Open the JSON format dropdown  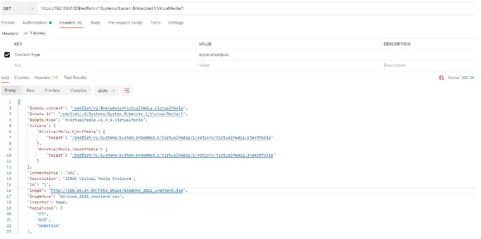pyautogui.click(x=106, y=91)
